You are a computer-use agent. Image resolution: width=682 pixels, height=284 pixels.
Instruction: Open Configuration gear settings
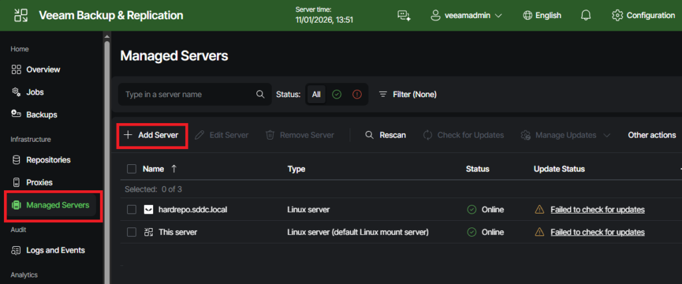coord(643,15)
